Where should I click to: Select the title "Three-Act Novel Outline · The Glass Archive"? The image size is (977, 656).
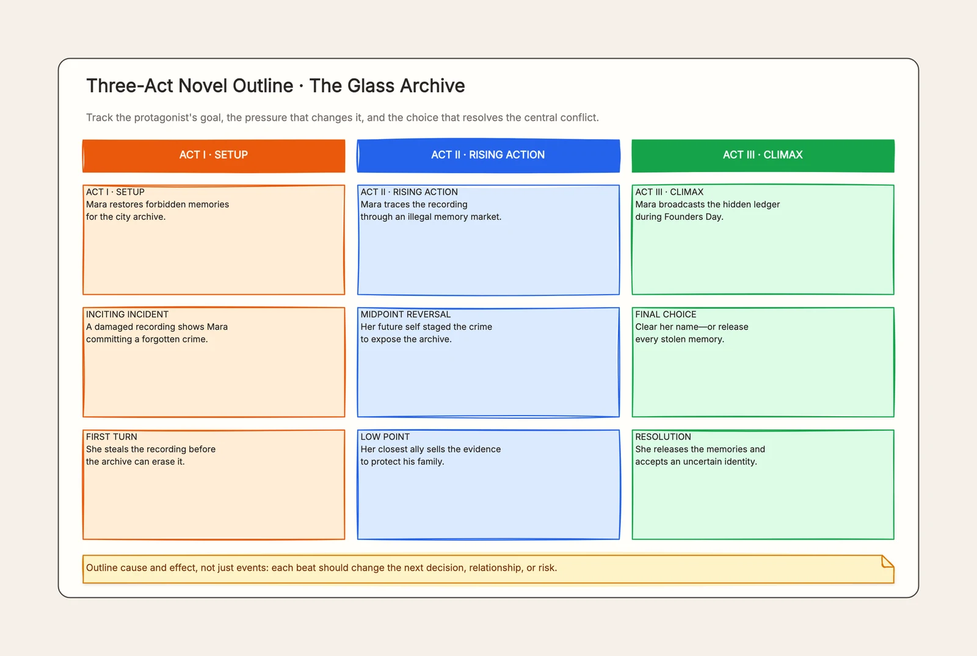(x=275, y=86)
